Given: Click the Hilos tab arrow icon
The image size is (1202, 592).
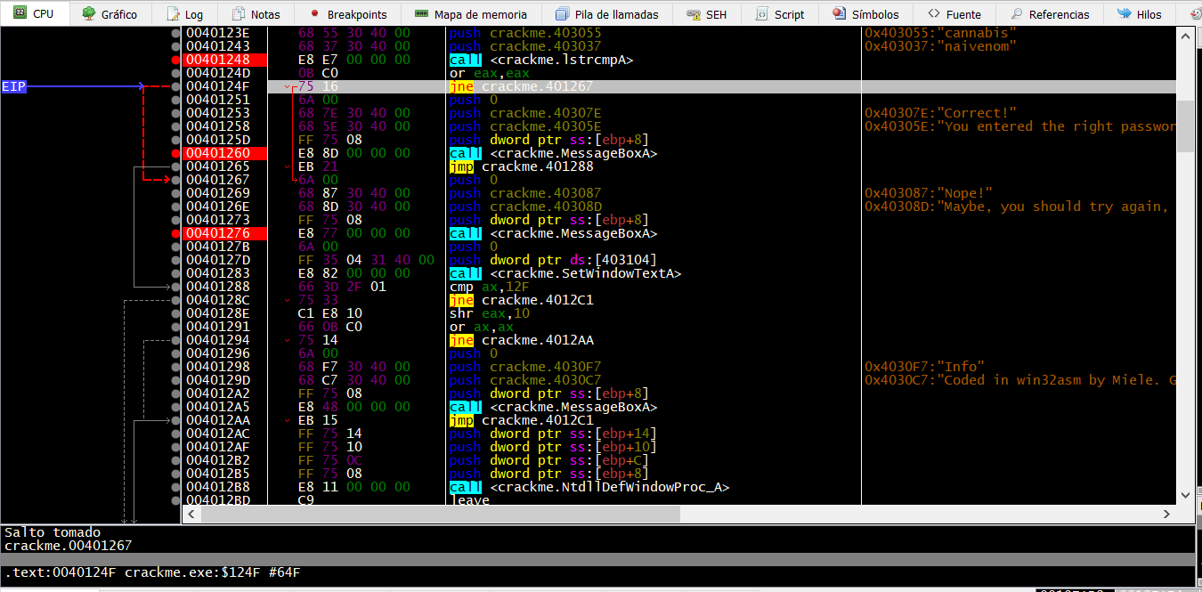Looking at the screenshot, I should [1124, 14].
